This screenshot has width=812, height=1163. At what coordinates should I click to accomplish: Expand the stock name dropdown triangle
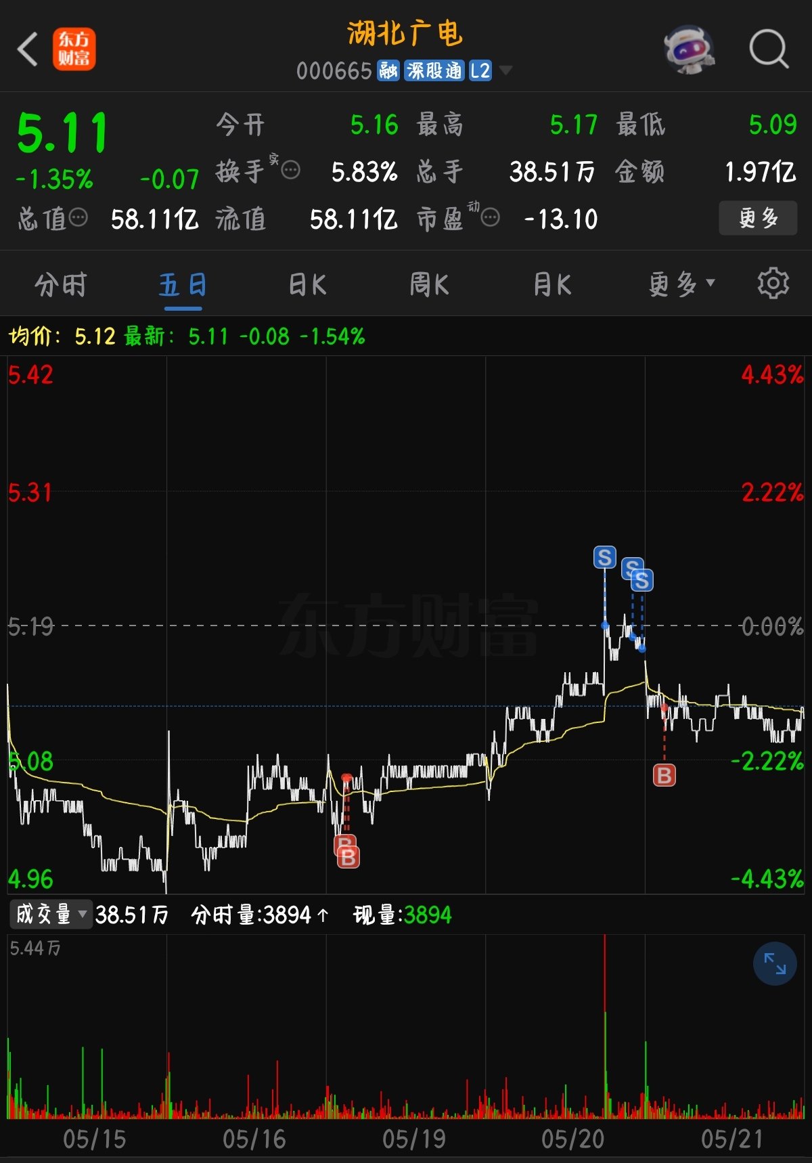tap(505, 70)
